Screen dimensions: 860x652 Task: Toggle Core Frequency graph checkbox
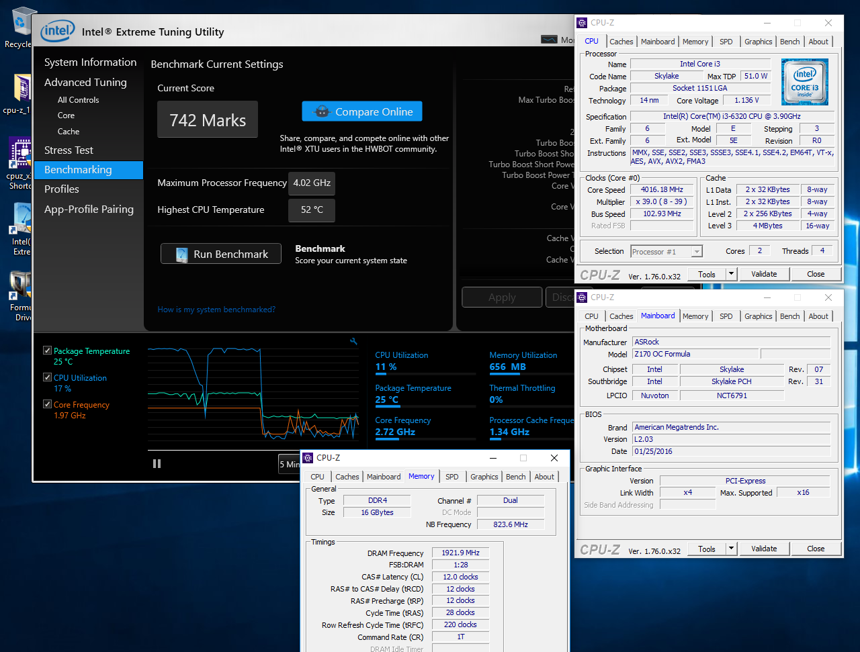point(47,404)
